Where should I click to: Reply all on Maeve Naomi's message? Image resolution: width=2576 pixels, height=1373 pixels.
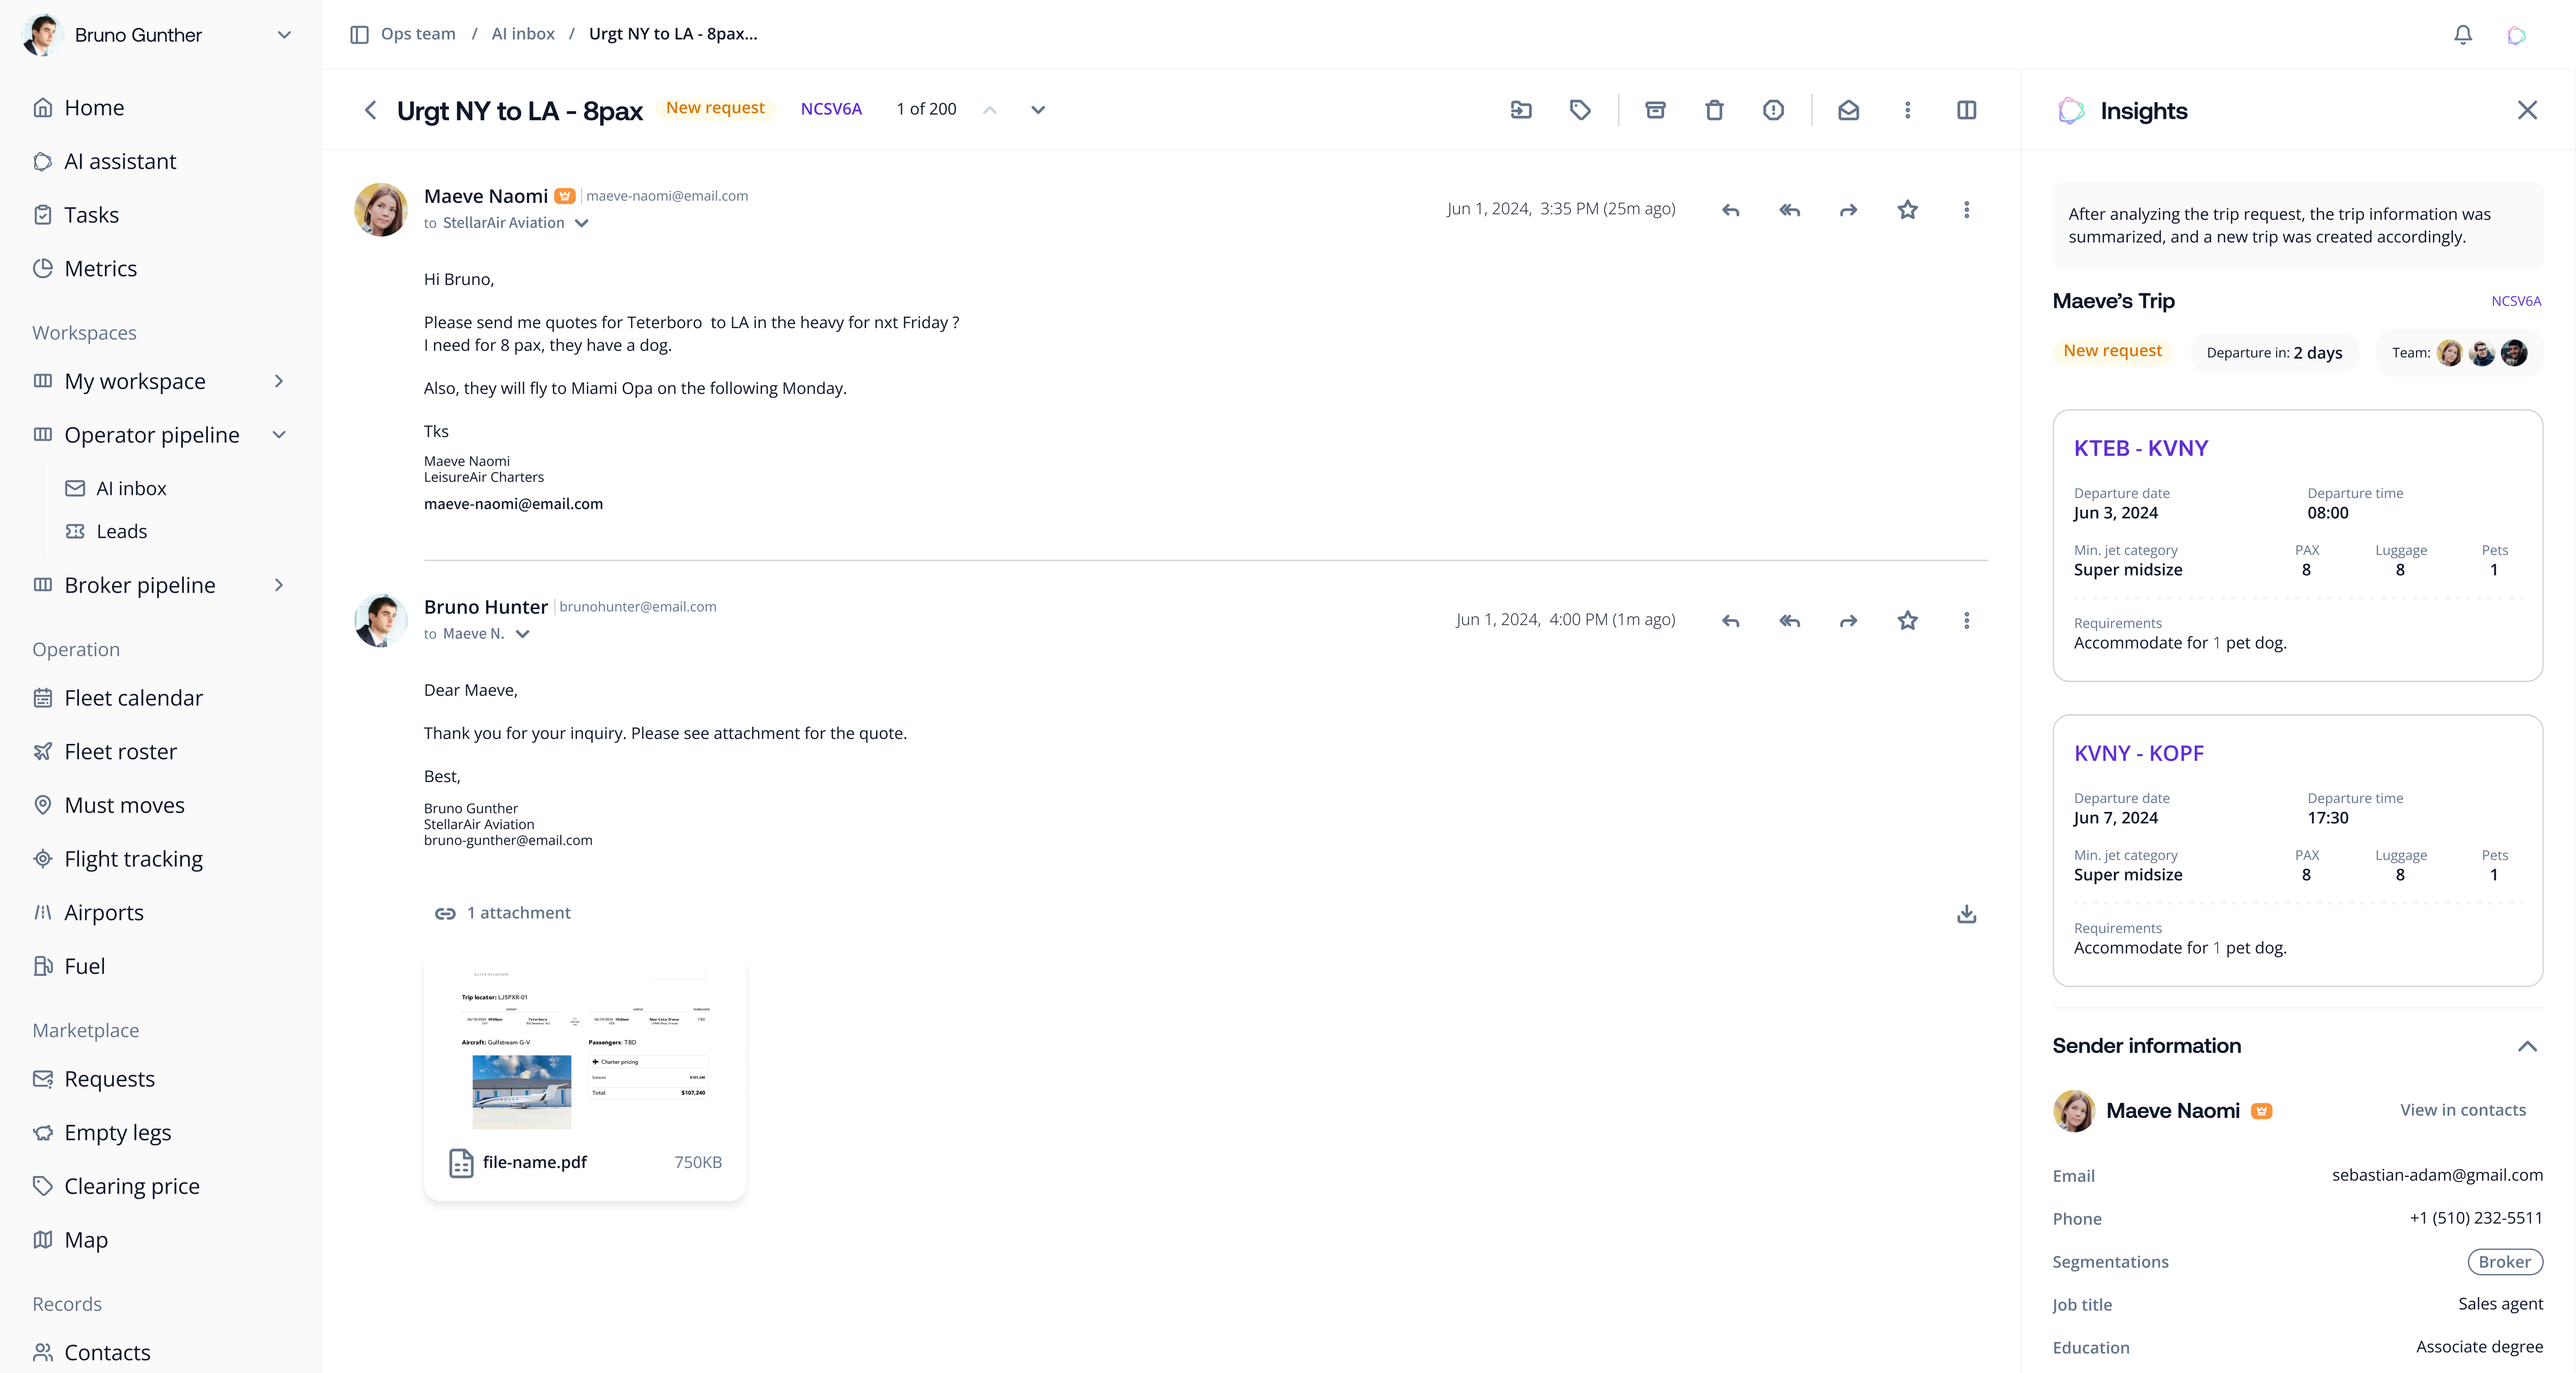point(1789,210)
